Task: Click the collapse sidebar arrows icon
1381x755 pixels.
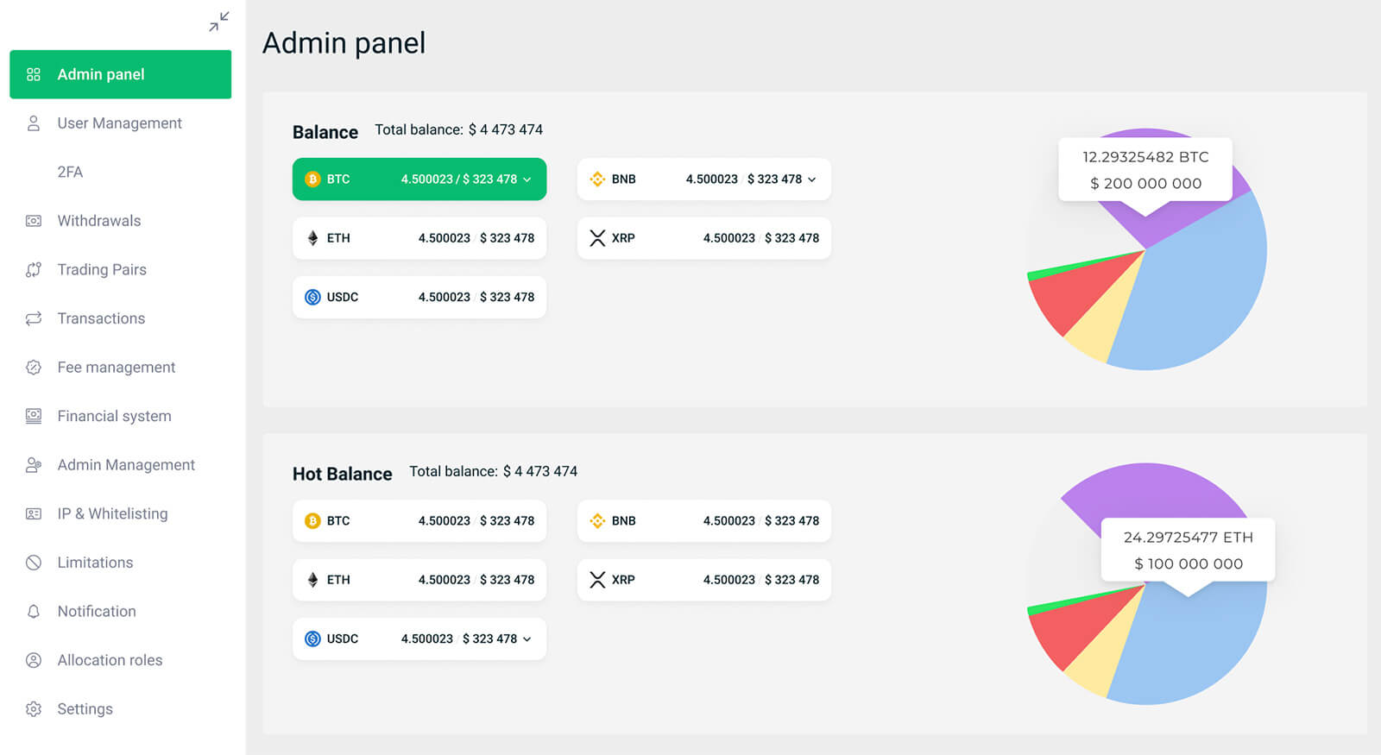Action: (218, 22)
